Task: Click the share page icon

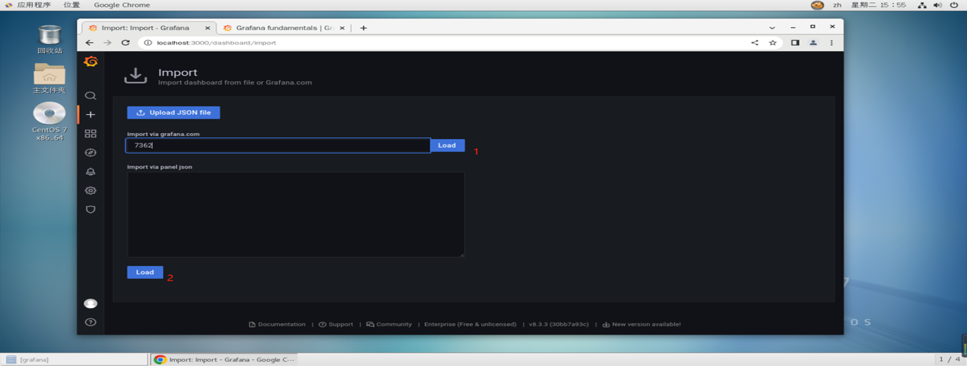Action: (755, 43)
